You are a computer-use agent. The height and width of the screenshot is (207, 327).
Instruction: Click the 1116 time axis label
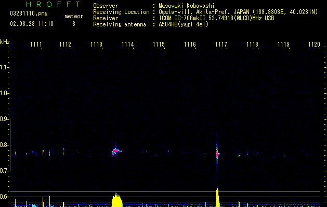coord(190,45)
